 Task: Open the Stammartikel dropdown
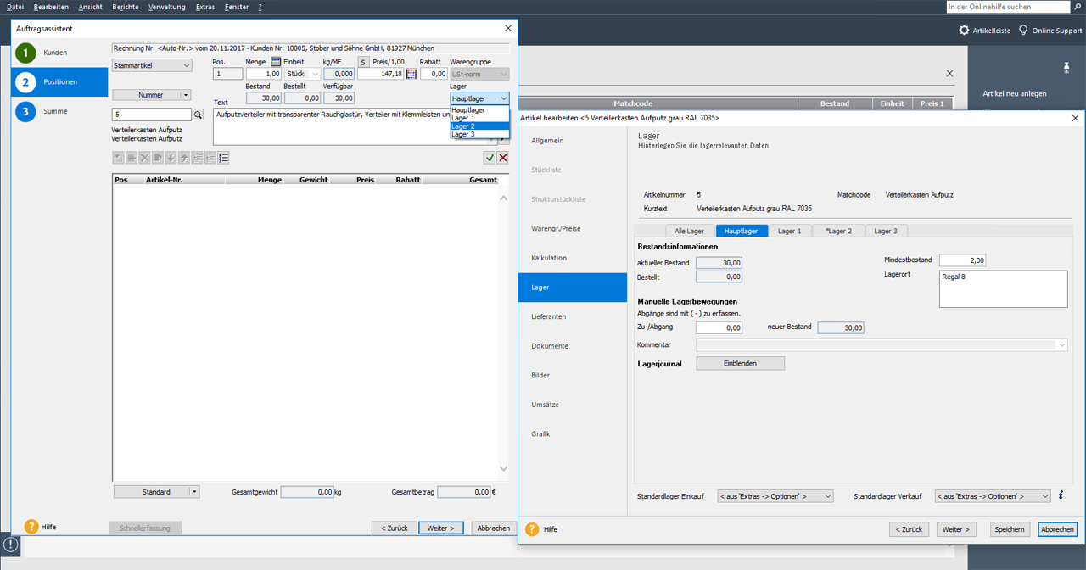click(x=153, y=65)
